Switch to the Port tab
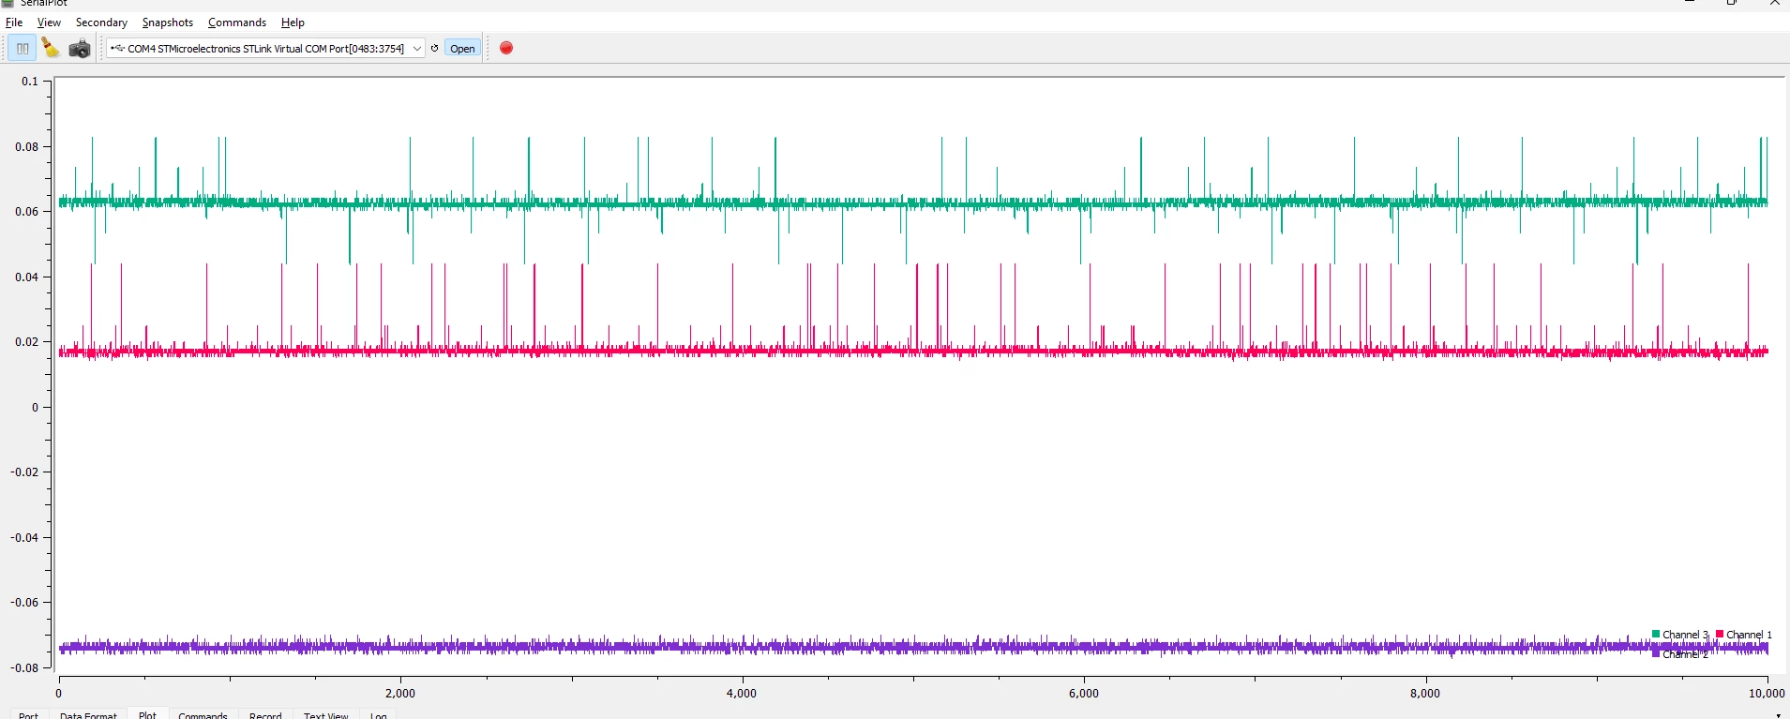This screenshot has width=1790, height=719. (x=29, y=715)
